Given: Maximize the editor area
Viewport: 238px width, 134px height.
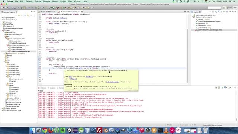Looking at the screenshot, I should [188, 12].
